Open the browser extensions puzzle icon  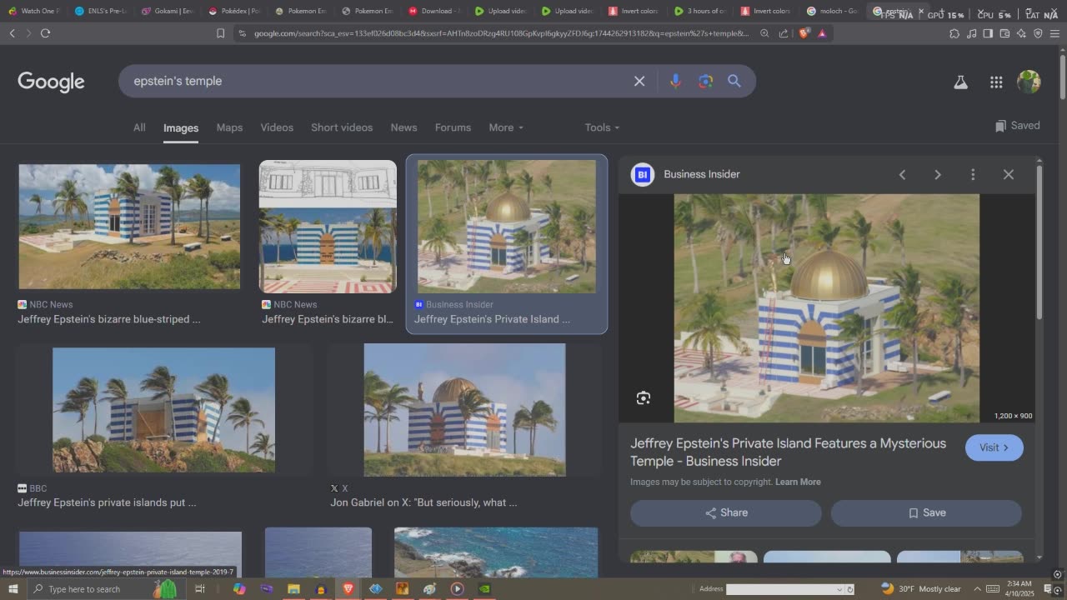pos(954,33)
